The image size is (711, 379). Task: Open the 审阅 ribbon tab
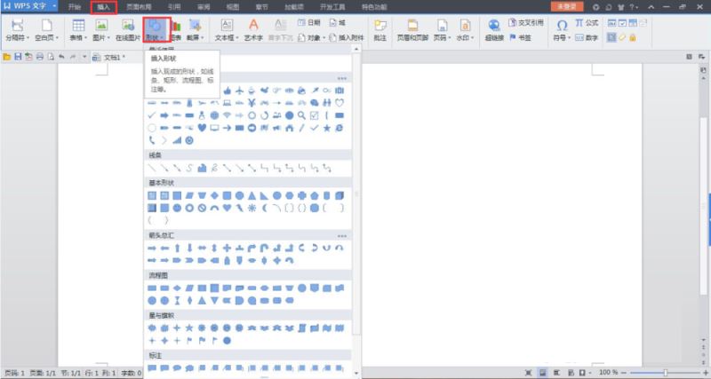[x=204, y=7]
